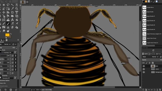
Task: Select the Smudge tool
Action: 4,31
